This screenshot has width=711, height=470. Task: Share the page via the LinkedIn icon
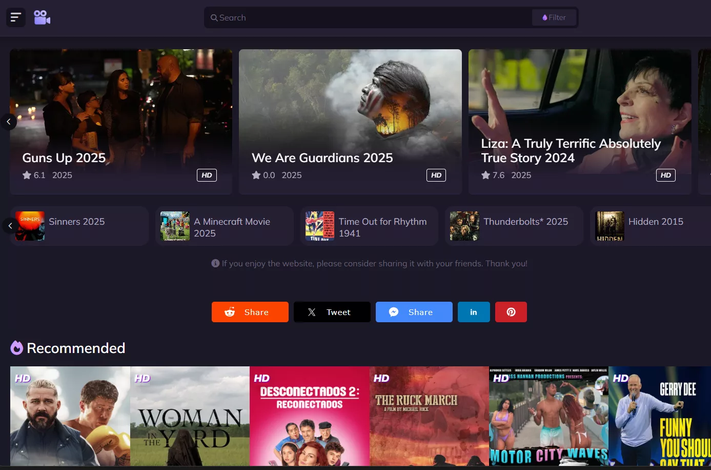[474, 311]
